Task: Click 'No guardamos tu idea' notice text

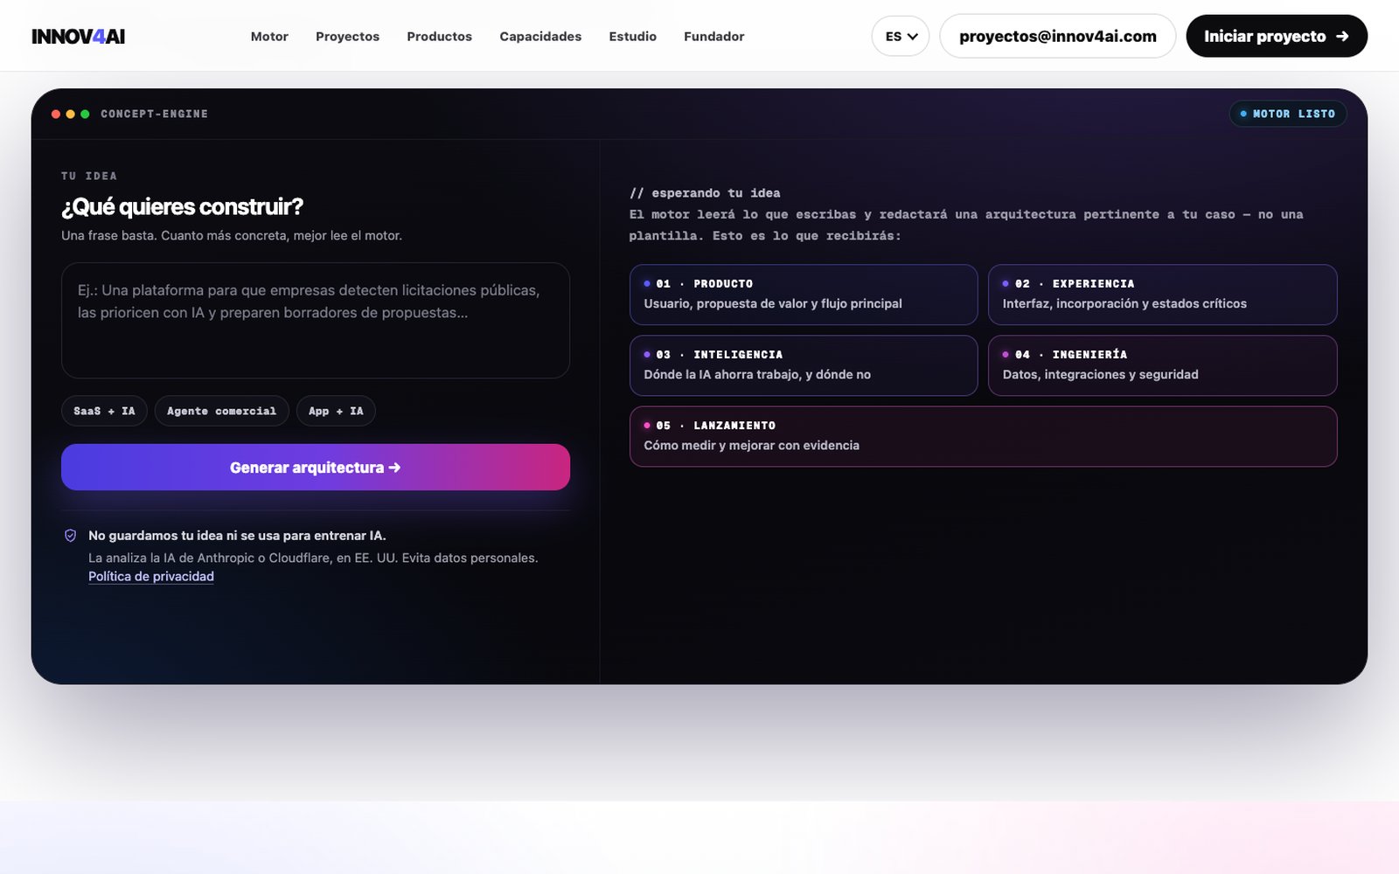Action: click(237, 536)
